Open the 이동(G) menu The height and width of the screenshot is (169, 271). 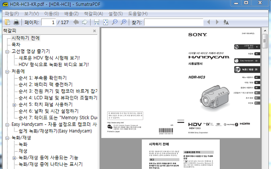point(52,13)
